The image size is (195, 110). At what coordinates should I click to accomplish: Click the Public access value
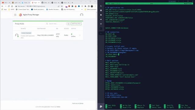(66, 35)
